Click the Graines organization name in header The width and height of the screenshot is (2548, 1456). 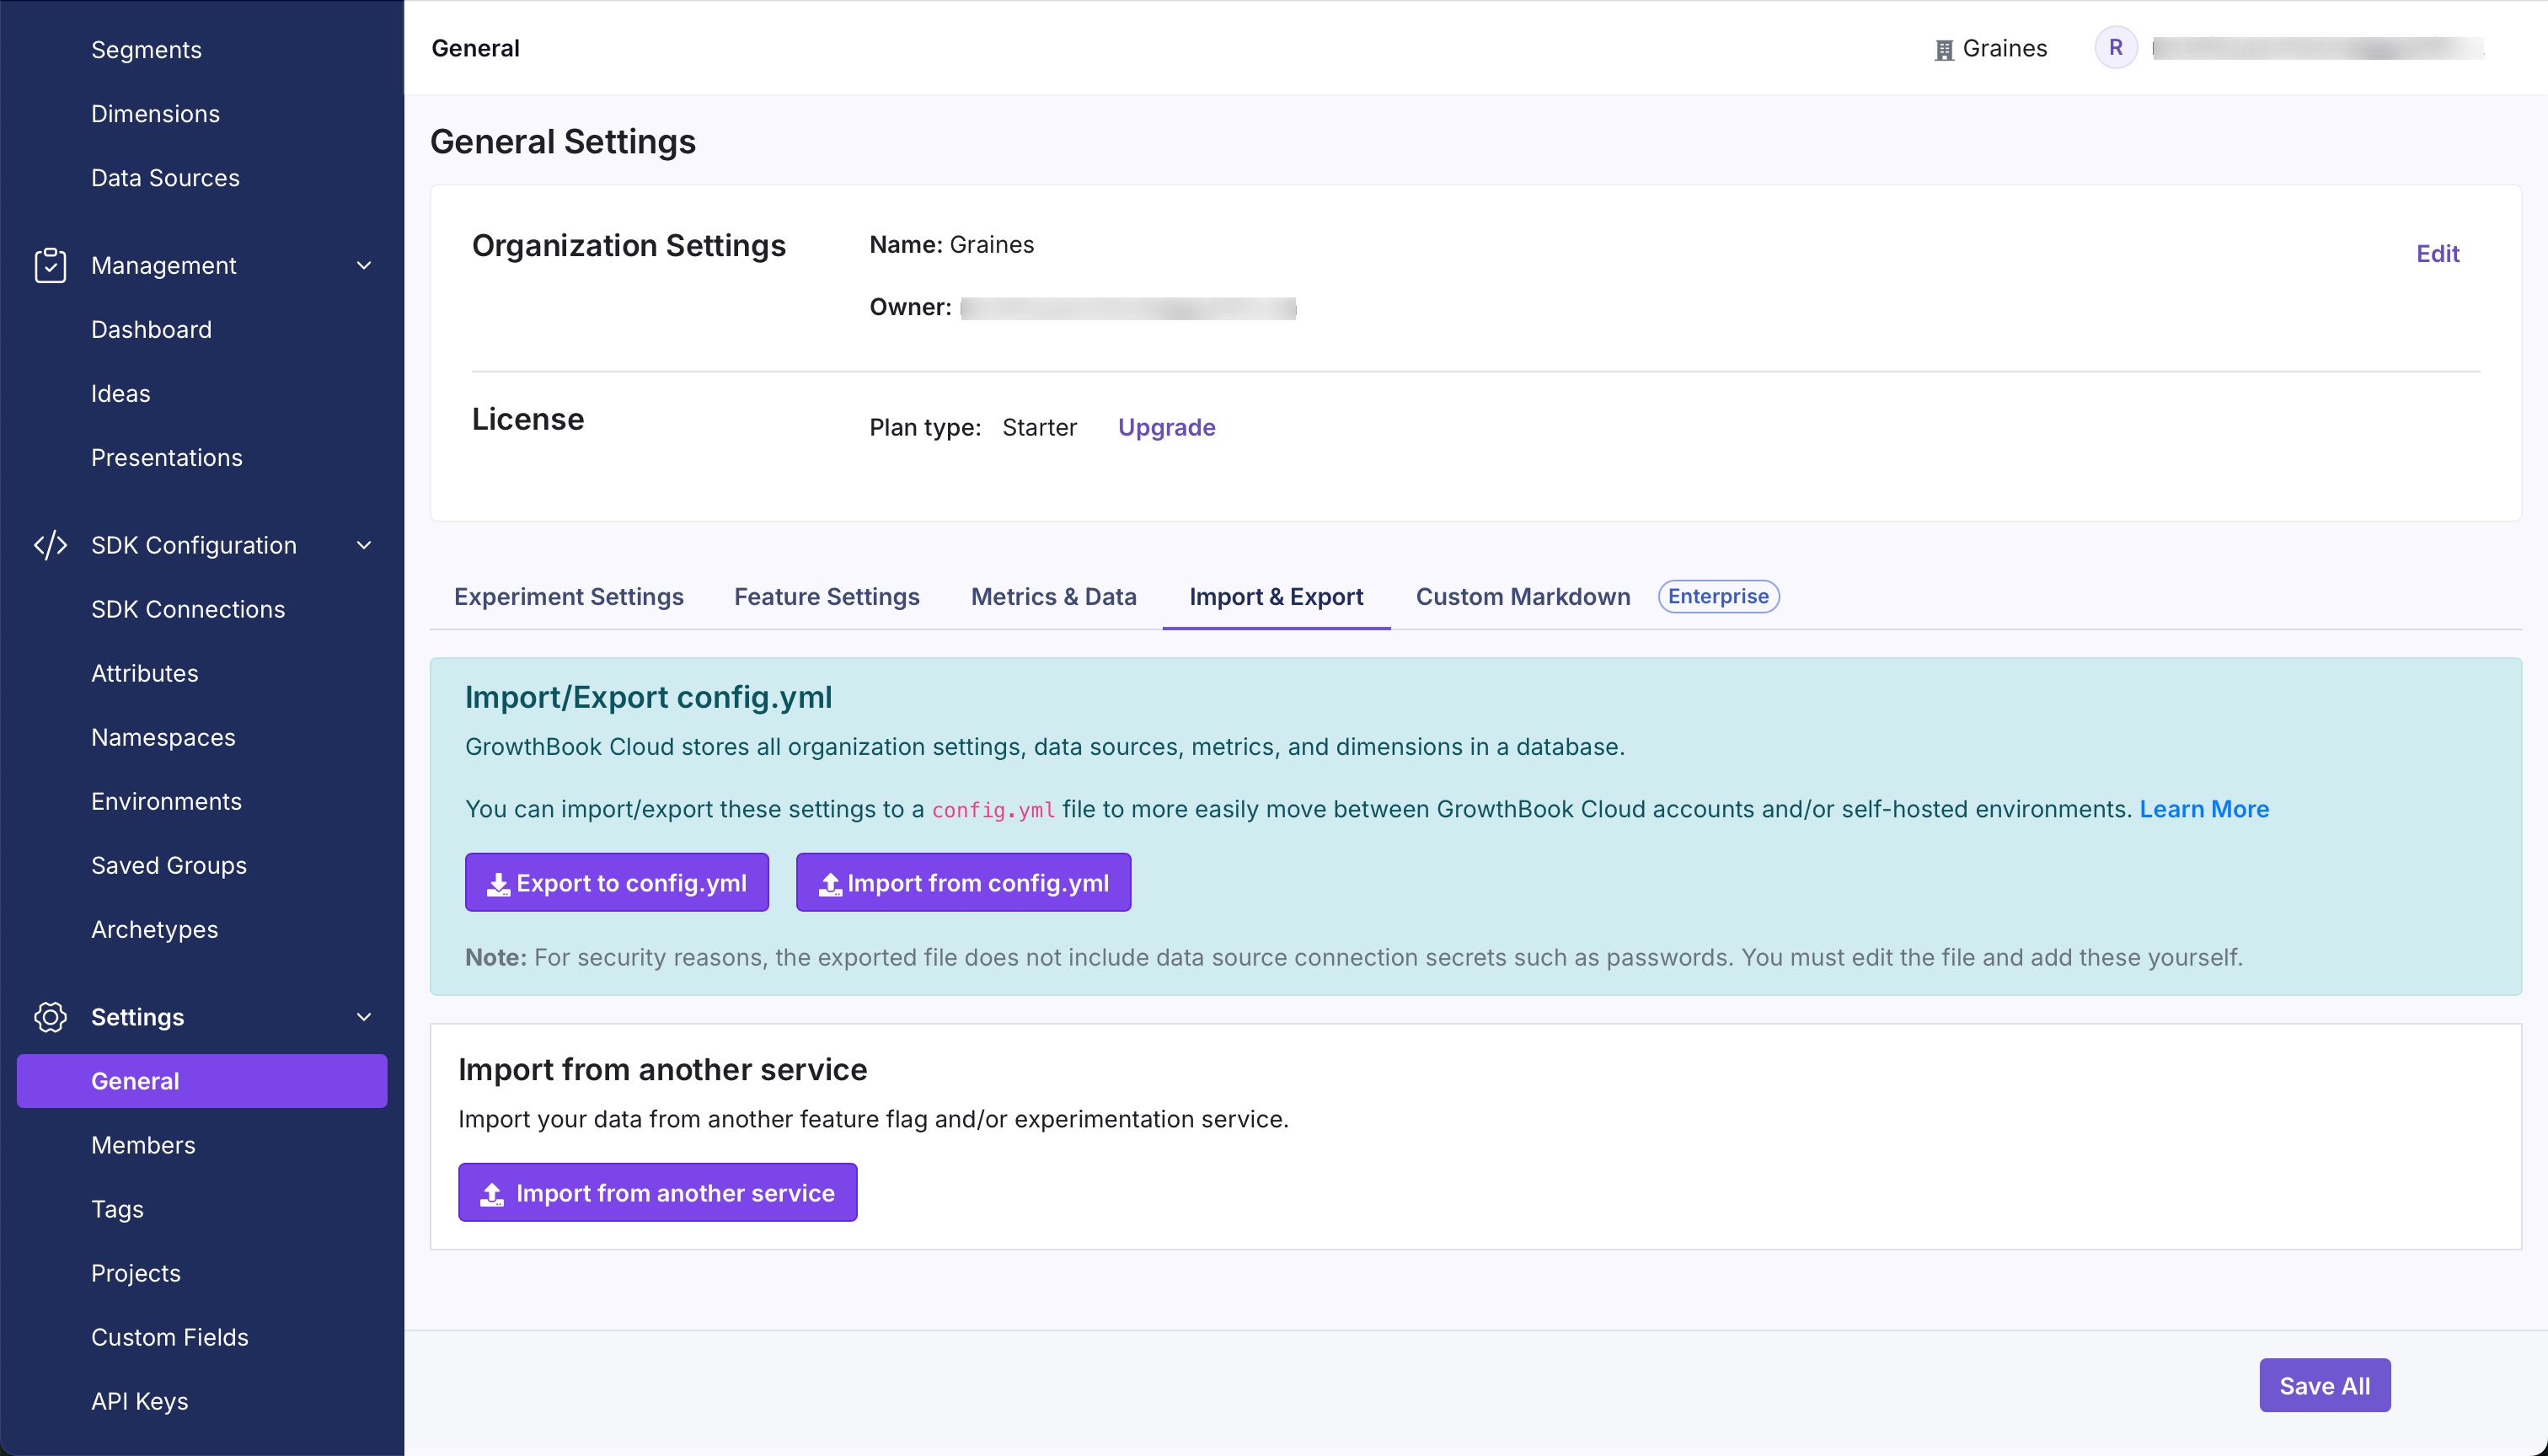pos(2005,48)
